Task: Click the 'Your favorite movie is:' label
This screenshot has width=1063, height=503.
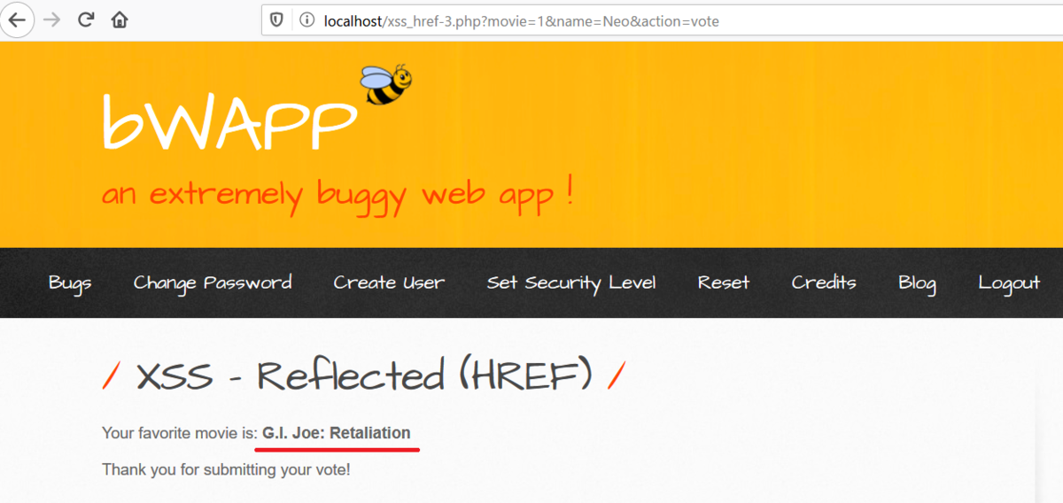Action: pos(180,433)
